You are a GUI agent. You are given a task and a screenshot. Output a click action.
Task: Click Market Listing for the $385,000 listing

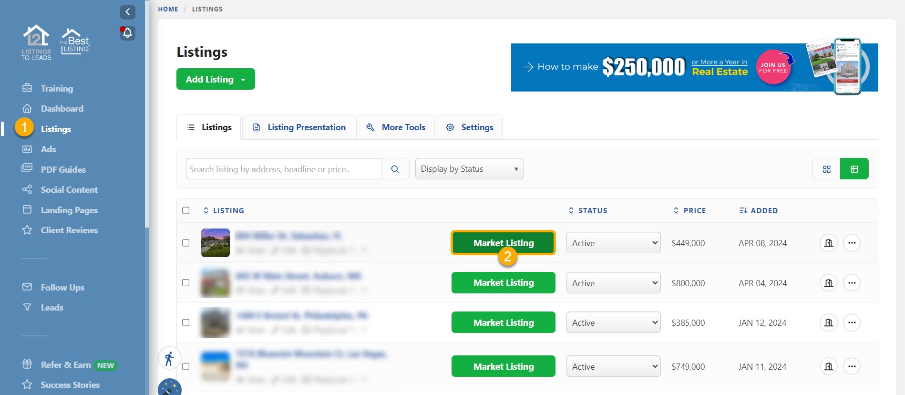click(x=504, y=322)
